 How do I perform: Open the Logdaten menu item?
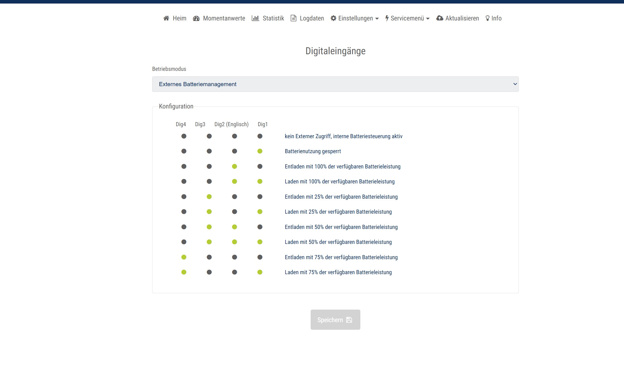coord(312,18)
